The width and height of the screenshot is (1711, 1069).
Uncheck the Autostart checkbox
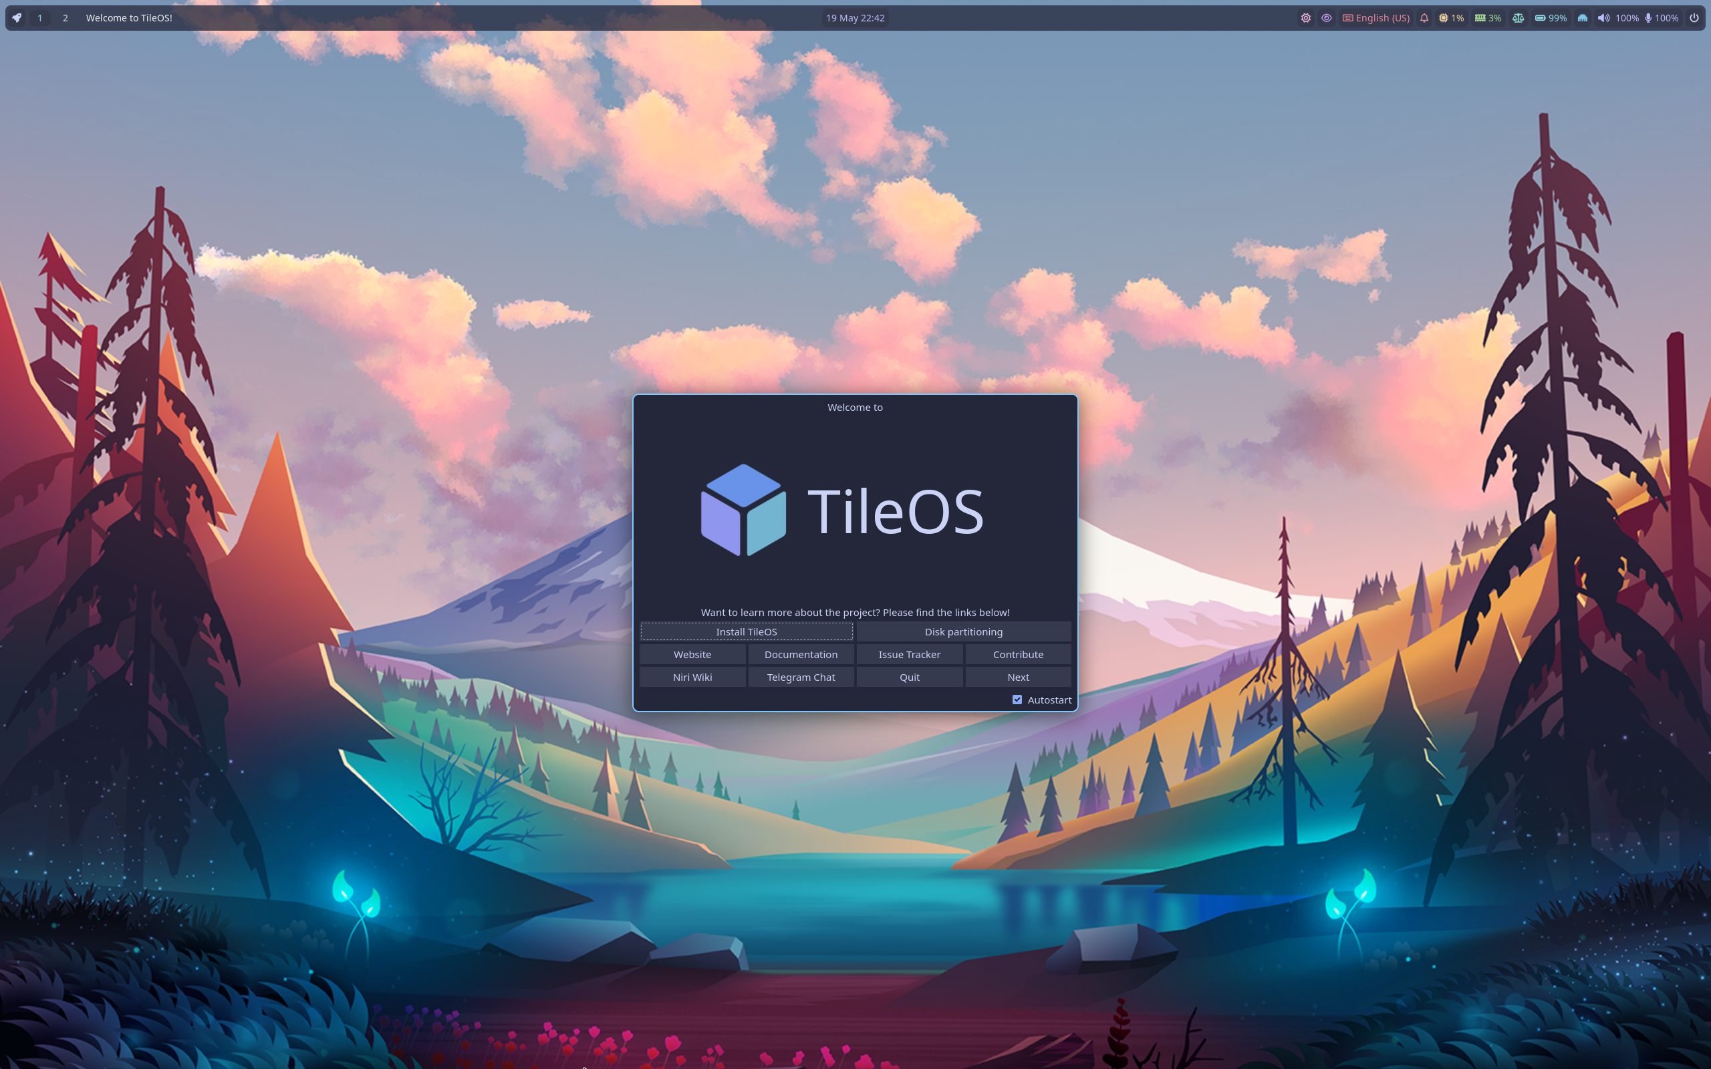(1017, 700)
